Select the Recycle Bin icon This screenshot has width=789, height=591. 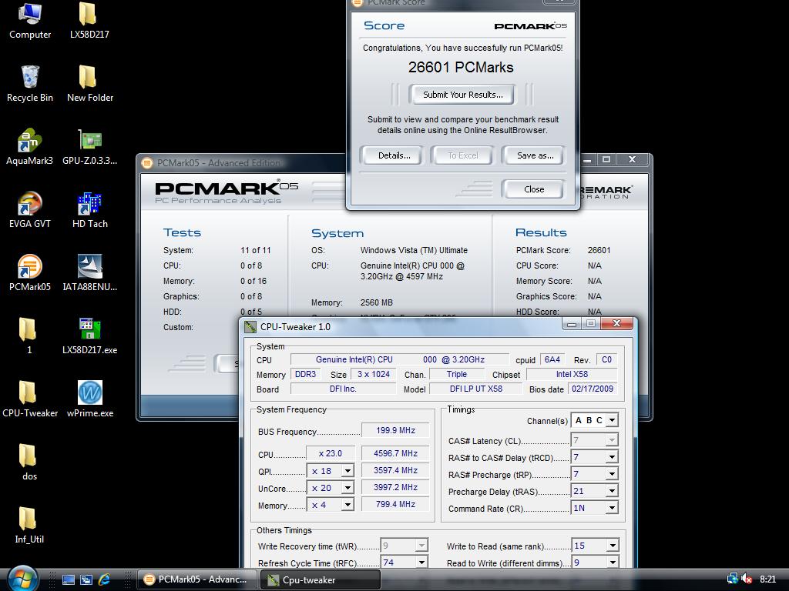coord(30,84)
